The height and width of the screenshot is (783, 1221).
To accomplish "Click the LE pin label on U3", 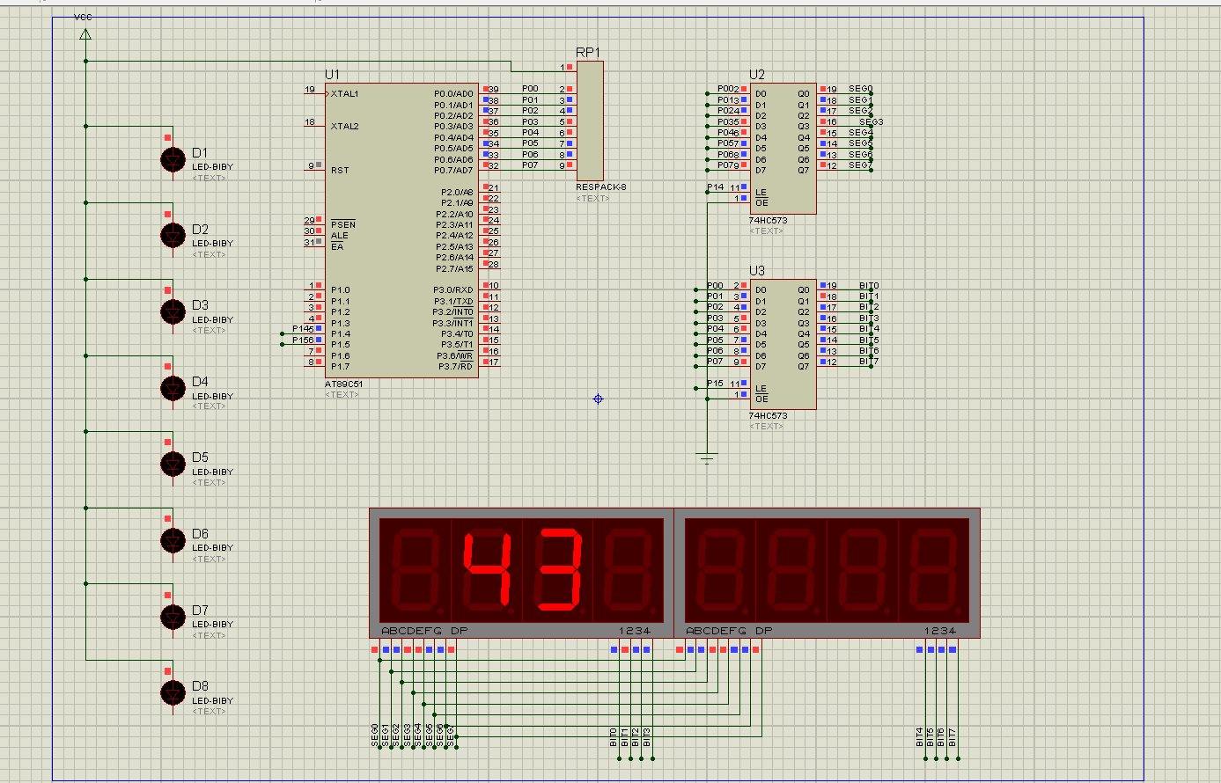I will [761, 388].
